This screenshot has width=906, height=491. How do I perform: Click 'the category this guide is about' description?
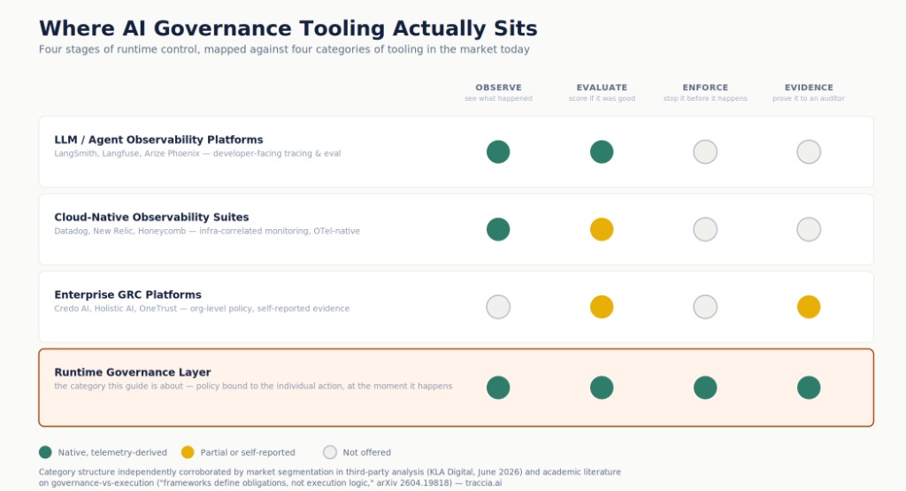coord(253,386)
